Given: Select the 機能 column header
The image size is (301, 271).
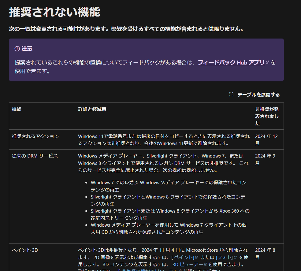Looking at the screenshot, I should pos(16,109).
